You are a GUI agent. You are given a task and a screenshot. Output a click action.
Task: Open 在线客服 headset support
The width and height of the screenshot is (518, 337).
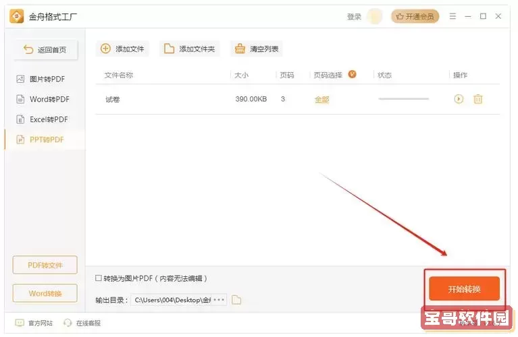point(82,323)
